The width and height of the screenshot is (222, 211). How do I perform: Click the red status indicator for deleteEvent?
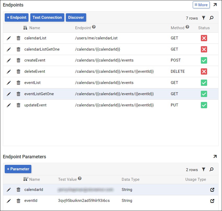pyautogui.click(x=204, y=71)
